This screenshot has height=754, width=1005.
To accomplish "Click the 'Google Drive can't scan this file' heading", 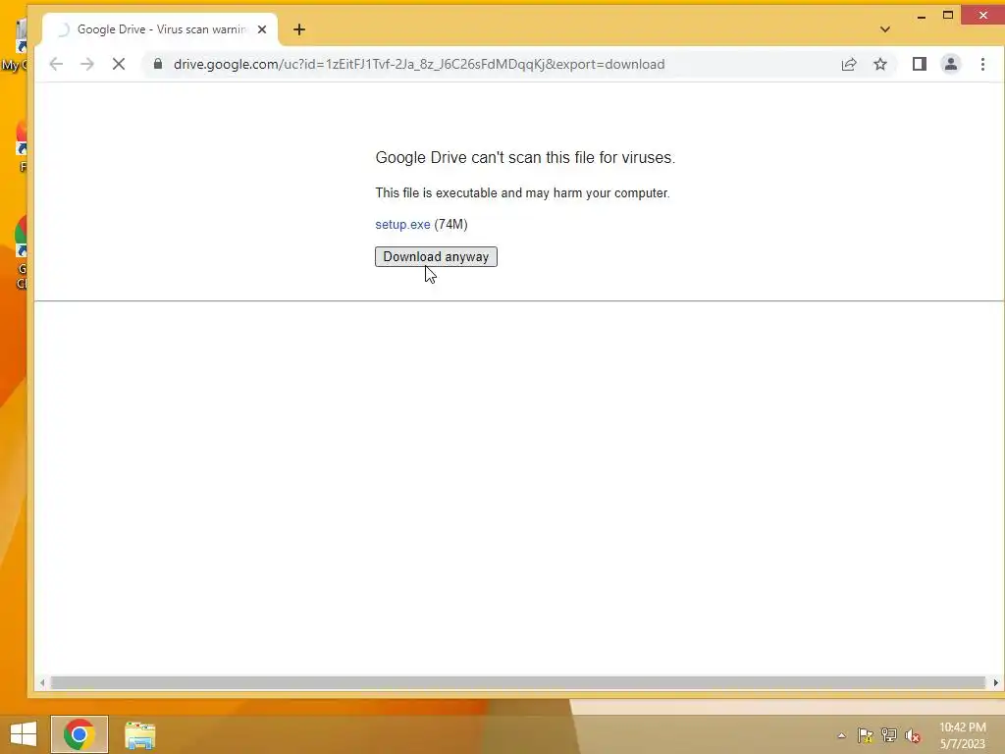I will [x=525, y=158].
